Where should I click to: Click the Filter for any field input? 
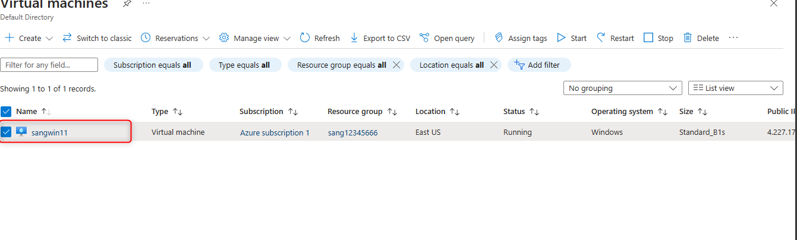[49, 65]
